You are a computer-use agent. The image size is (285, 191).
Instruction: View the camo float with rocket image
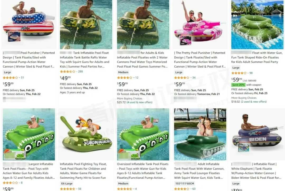(x=86, y=134)
